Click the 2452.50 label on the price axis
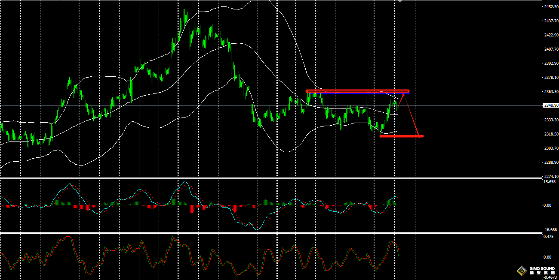This screenshot has height=280, width=559. tap(551, 6)
